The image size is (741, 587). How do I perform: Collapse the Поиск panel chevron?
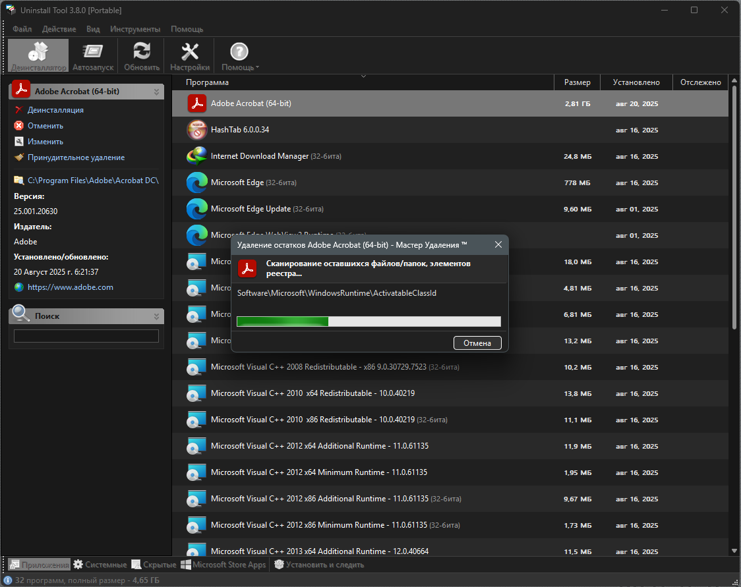(x=156, y=316)
